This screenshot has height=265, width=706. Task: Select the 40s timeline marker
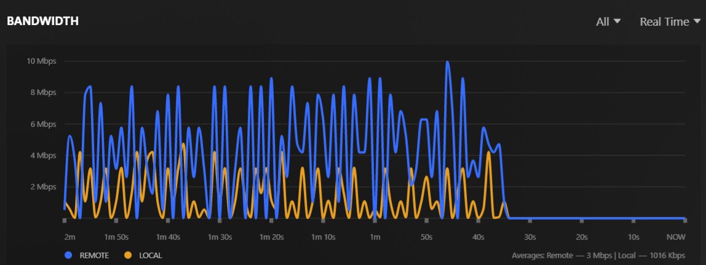(478, 237)
